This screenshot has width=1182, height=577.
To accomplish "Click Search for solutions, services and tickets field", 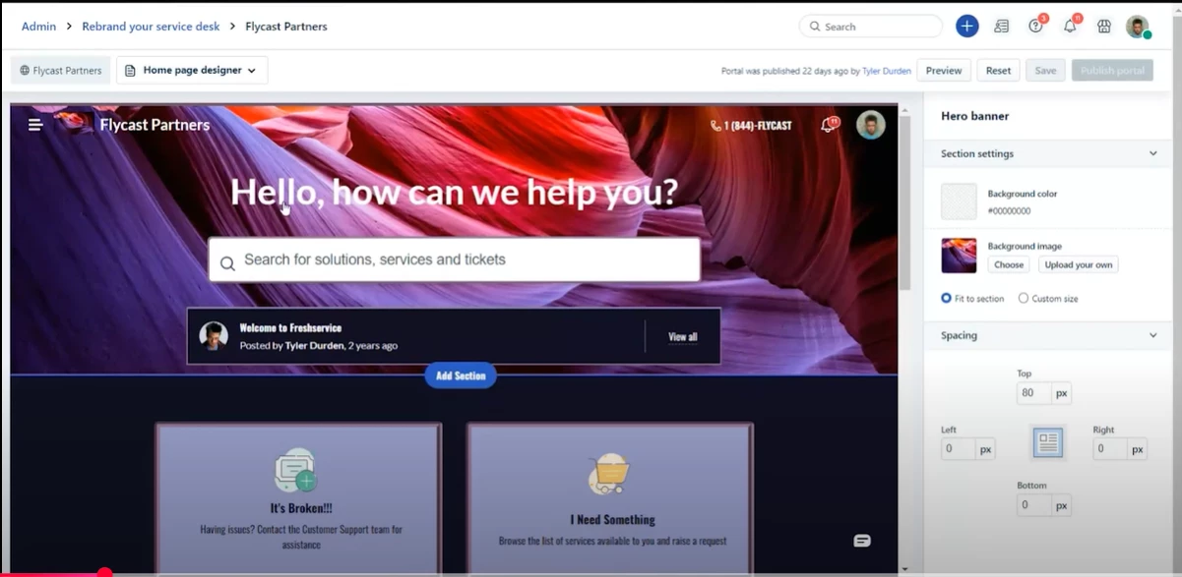I will point(454,260).
